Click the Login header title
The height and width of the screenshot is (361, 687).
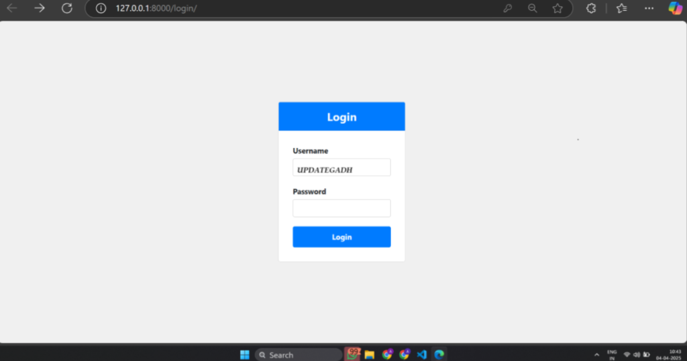[341, 117]
